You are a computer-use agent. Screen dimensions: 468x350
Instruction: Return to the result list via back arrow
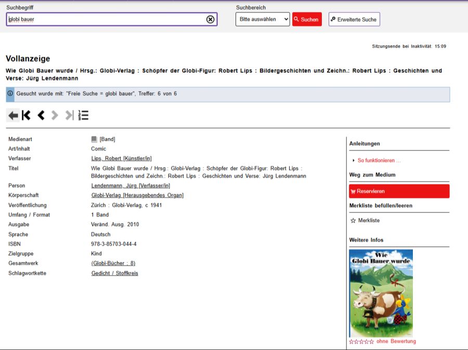(x=13, y=115)
